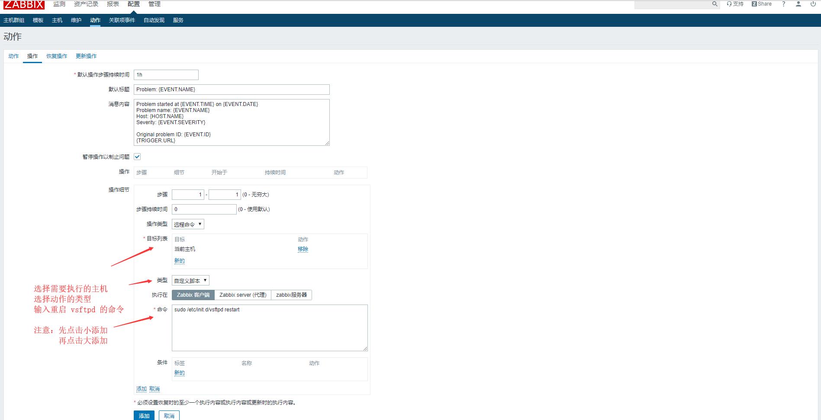Open the 报表 top menu
This screenshot has height=420, width=821.
113,4
